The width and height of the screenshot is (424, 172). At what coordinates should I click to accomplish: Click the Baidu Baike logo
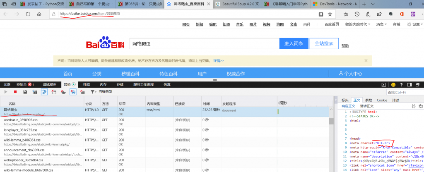click(x=105, y=42)
